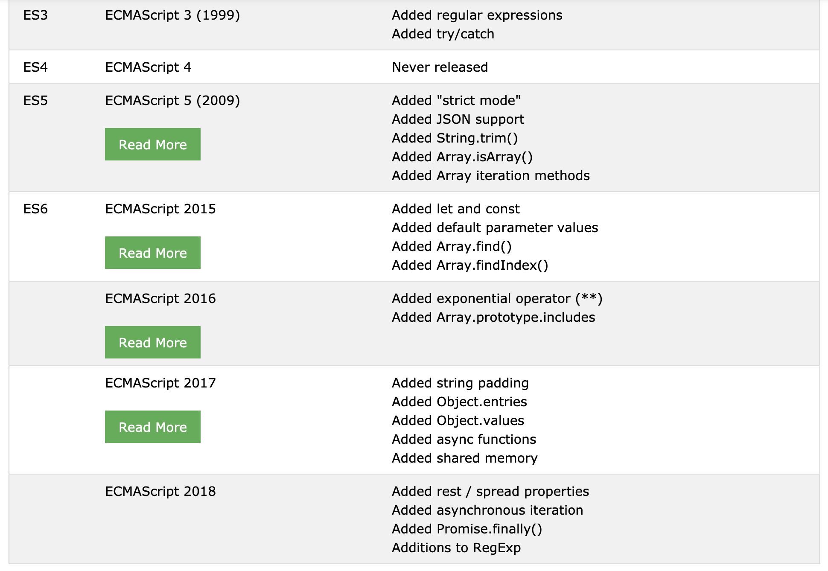Click the ECMAScript 4 name cell

click(148, 67)
